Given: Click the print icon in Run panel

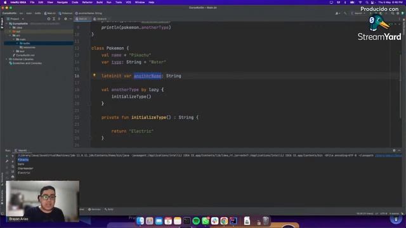Looking at the screenshot, I should pyautogui.click(x=13, y=177).
